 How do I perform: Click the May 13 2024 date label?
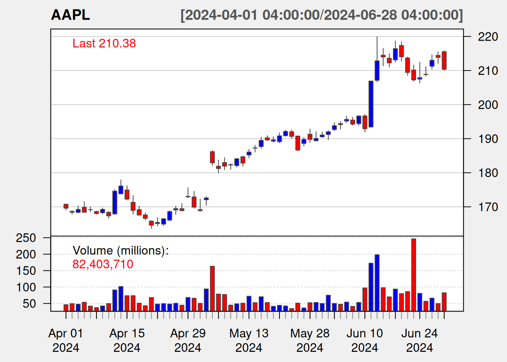pos(249,340)
